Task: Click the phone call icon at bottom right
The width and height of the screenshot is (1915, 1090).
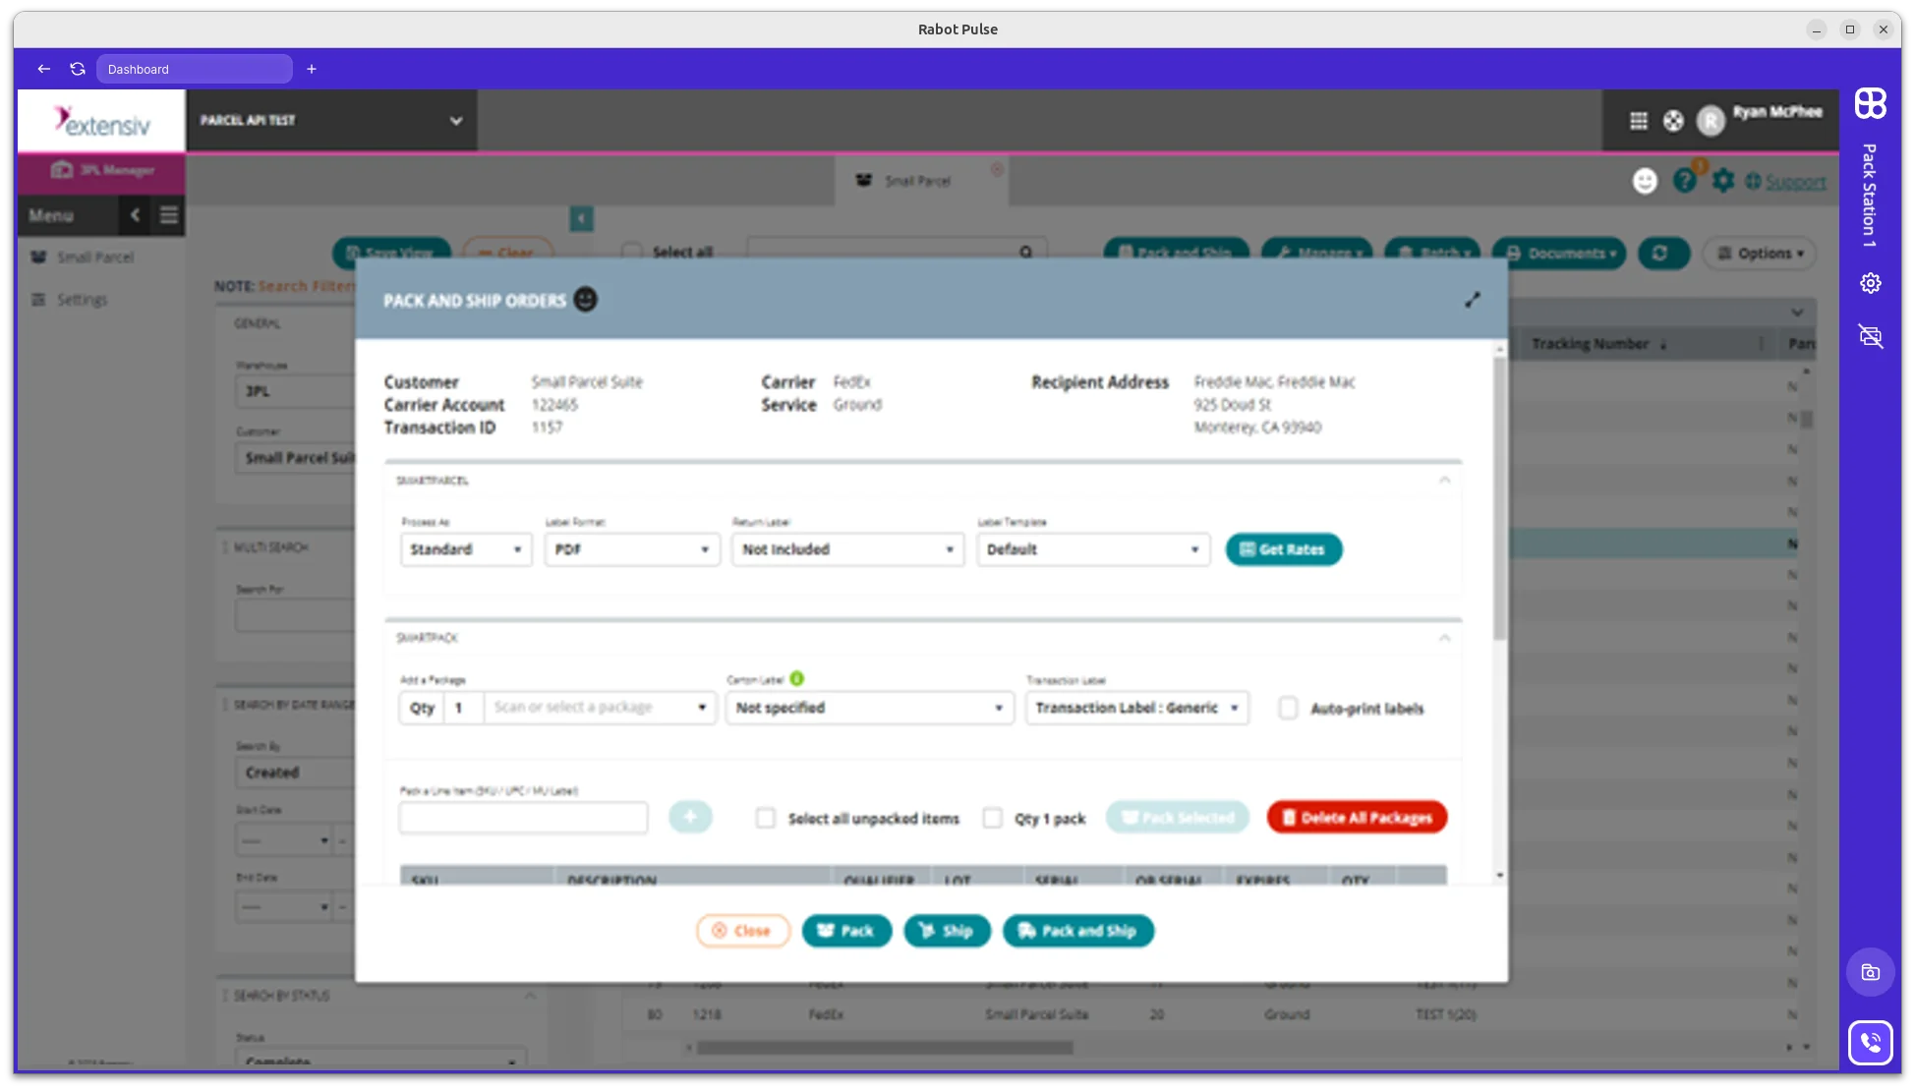Action: [1870, 1042]
